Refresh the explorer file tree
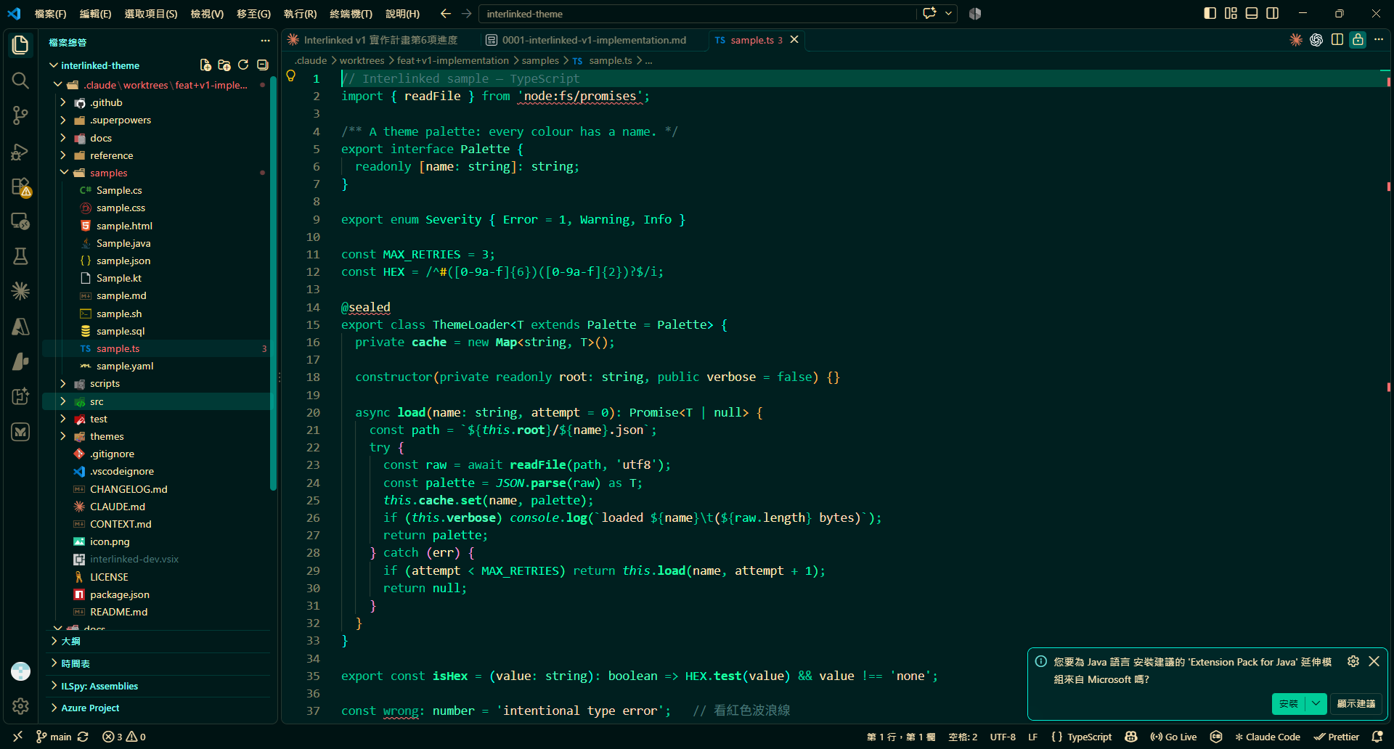Screen dimensions: 1394x749 [x=243, y=65]
